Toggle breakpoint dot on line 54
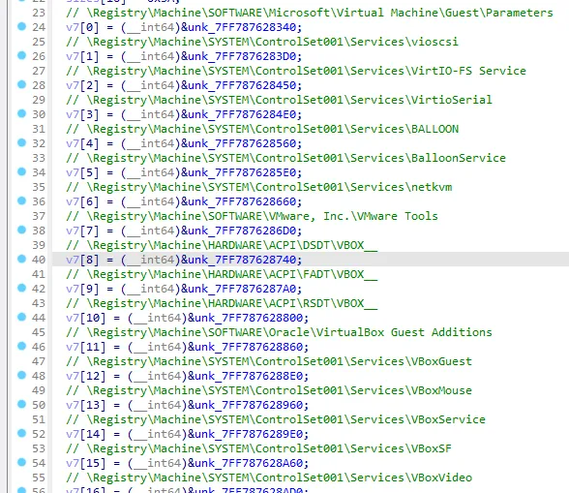The width and height of the screenshot is (569, 493). 21,462
